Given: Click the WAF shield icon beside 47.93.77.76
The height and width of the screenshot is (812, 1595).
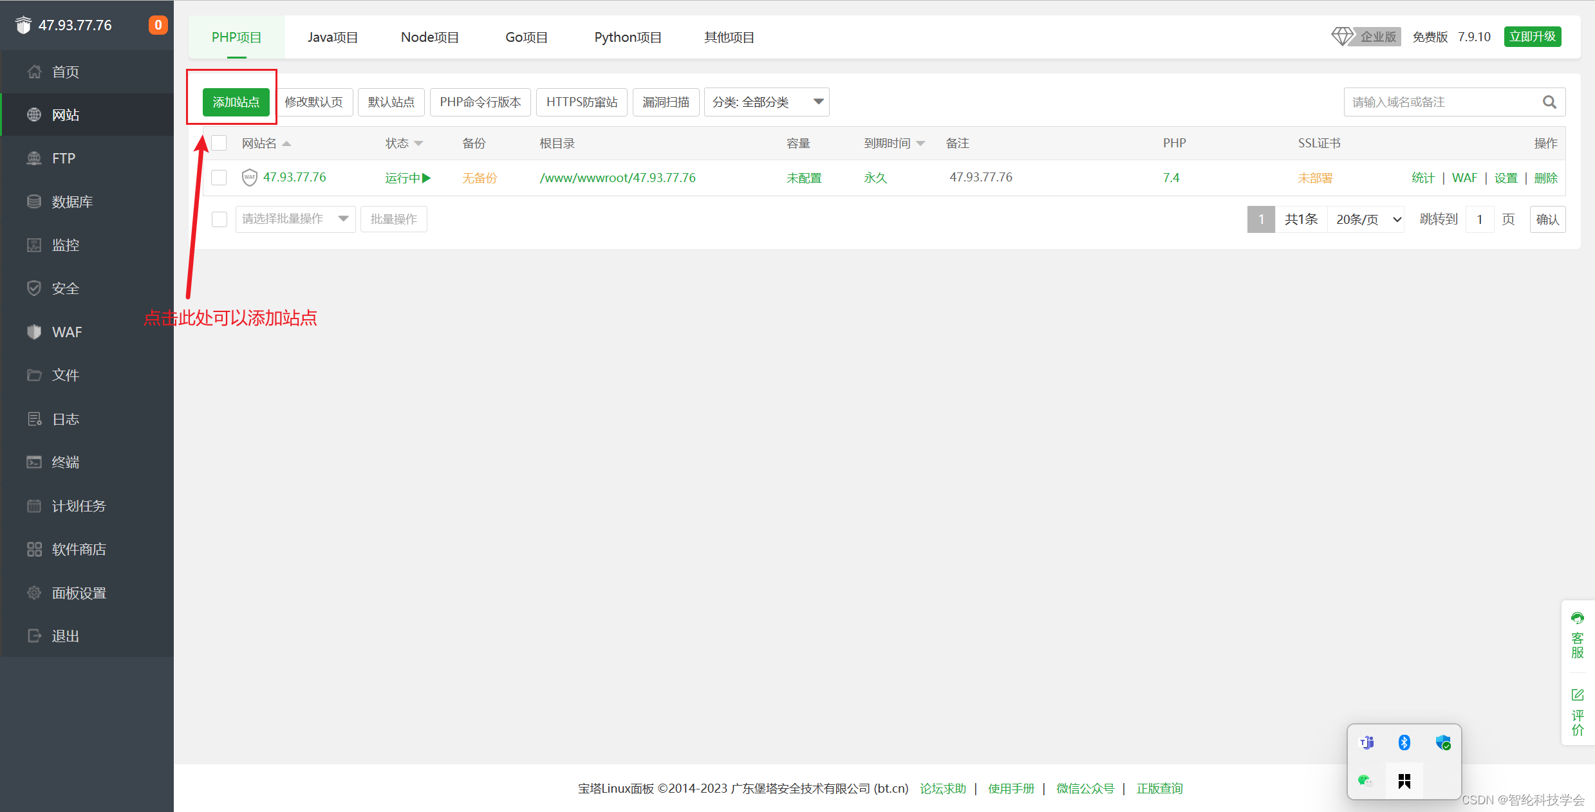Looking at the screenshot, I should click(249, 178).
